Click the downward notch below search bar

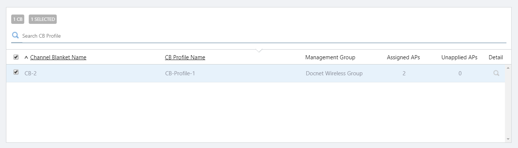point(259,50)
